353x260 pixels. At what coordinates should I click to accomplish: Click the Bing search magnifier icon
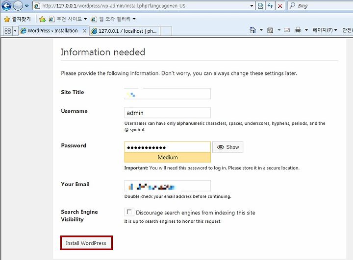tap(292, 5)
